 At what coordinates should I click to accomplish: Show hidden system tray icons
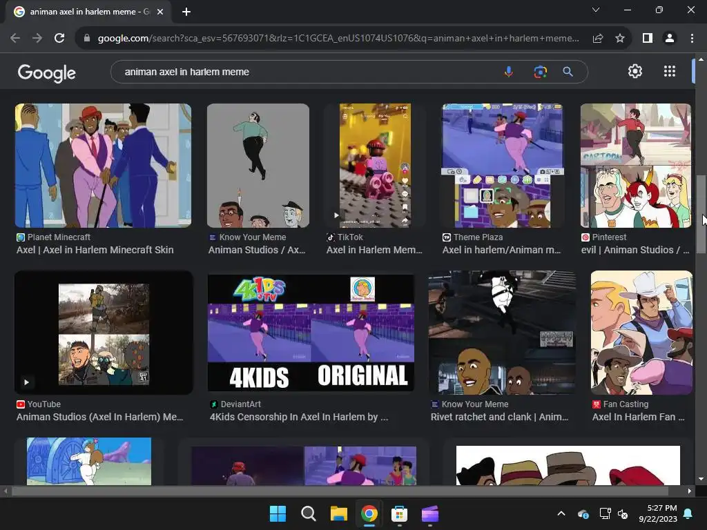561,513
